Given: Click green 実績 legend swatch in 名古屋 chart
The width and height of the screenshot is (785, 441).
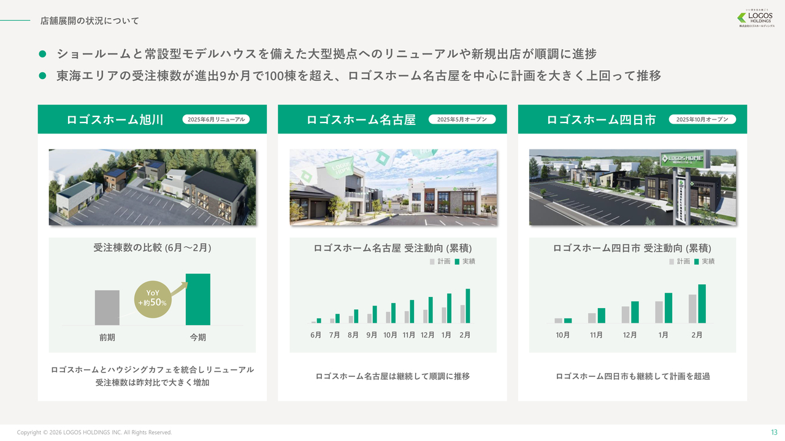Looking at the screenshot, I should (x=457, y=262).
